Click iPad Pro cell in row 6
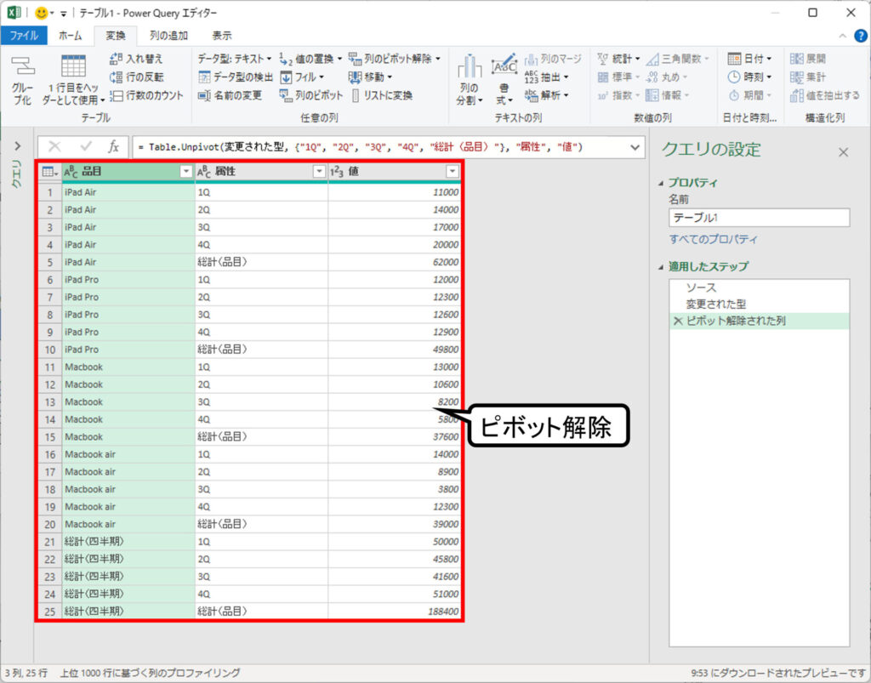The width and height of the screenshot is (871, 683). [128, 279]
